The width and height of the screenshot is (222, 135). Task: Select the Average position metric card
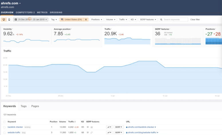77,36
